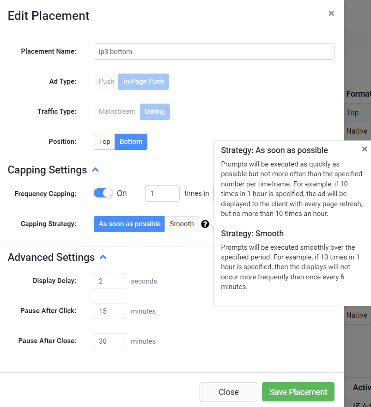
Task: Choose Dating traffic type
Action: pyautogui.click(x=155, y=111)
